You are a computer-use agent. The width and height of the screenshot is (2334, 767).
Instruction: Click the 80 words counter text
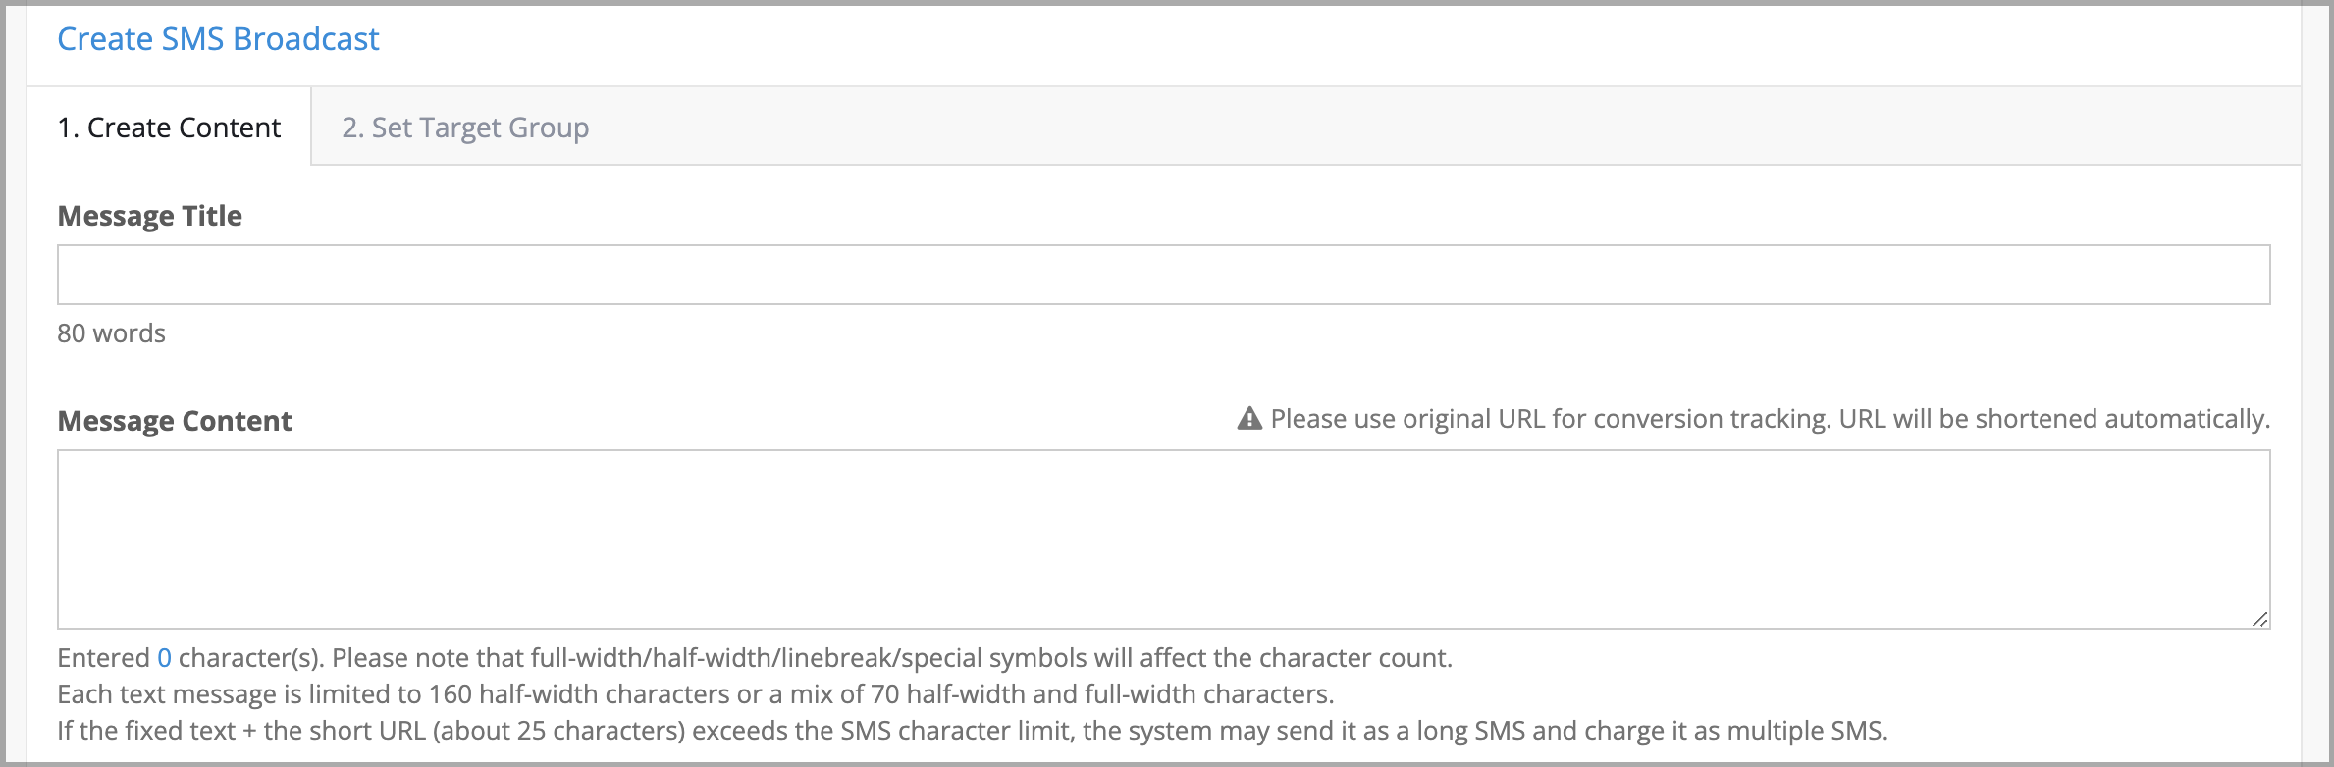(111, 333)
